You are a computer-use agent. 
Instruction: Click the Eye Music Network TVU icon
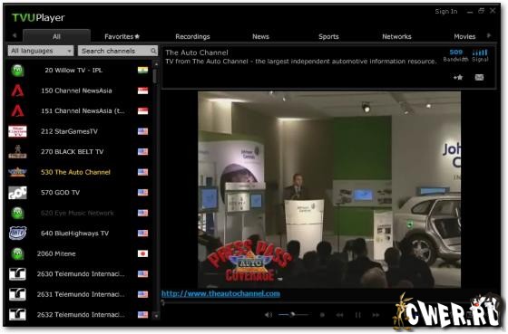click(17, 213)
